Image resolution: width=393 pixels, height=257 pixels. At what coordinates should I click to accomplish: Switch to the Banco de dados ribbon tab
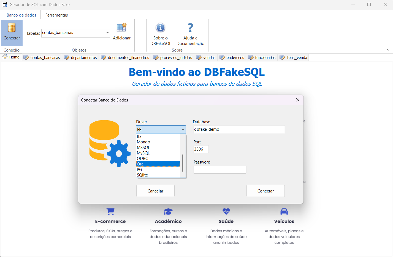point(21,15)
